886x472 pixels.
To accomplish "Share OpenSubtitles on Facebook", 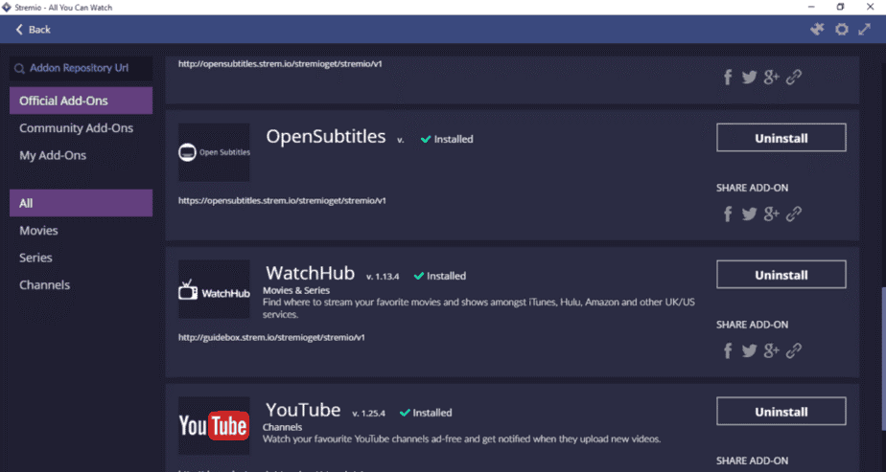I will click(x=728, y=214).
